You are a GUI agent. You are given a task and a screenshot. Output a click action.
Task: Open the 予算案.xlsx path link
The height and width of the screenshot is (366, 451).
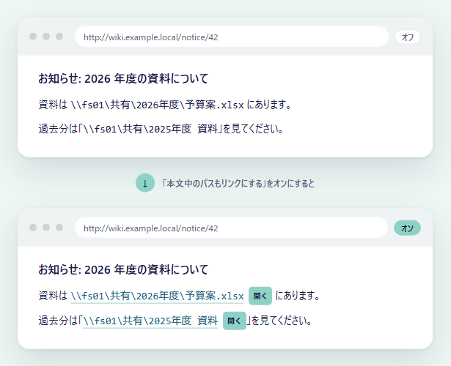157,296
